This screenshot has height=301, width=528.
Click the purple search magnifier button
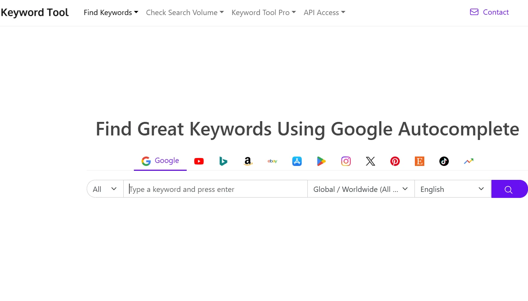coord(509,189)
